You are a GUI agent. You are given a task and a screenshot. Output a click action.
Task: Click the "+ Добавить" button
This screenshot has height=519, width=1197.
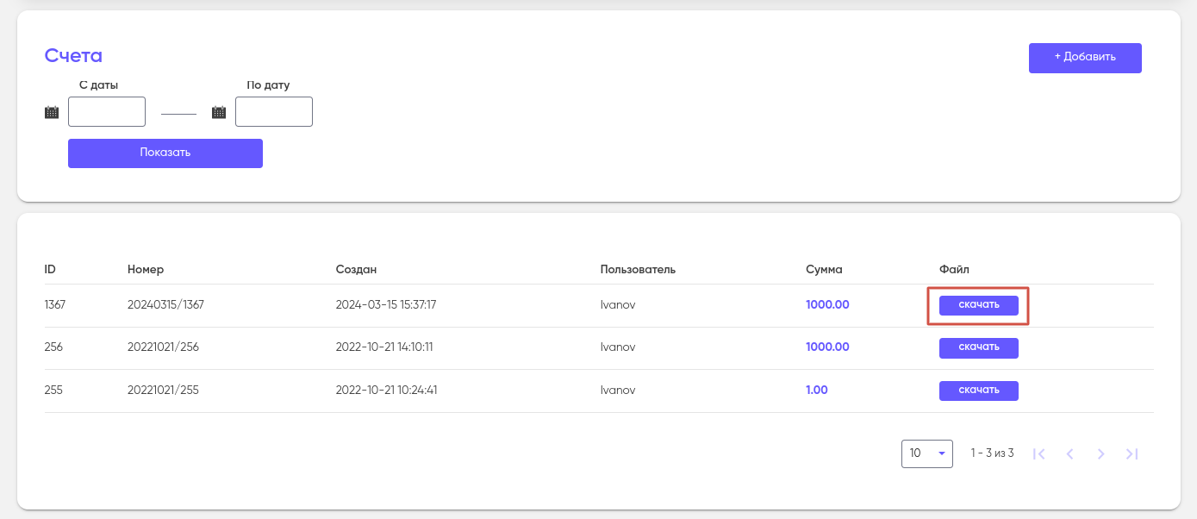point(1085,58)
